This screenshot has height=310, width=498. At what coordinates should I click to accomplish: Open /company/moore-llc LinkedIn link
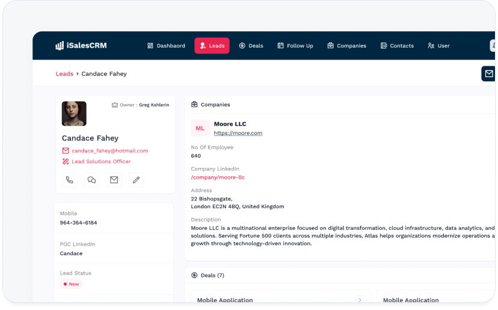tap(218, 178)
